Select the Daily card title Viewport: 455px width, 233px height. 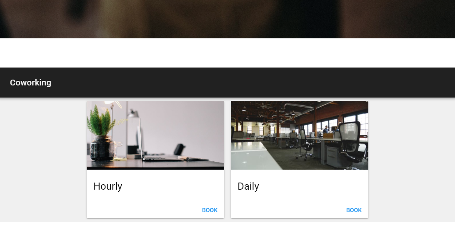[248, 186]
